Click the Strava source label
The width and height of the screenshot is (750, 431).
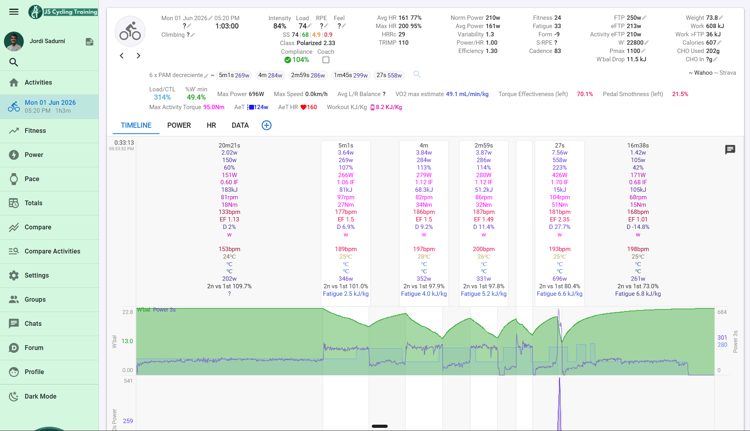(x=728, y=73)
